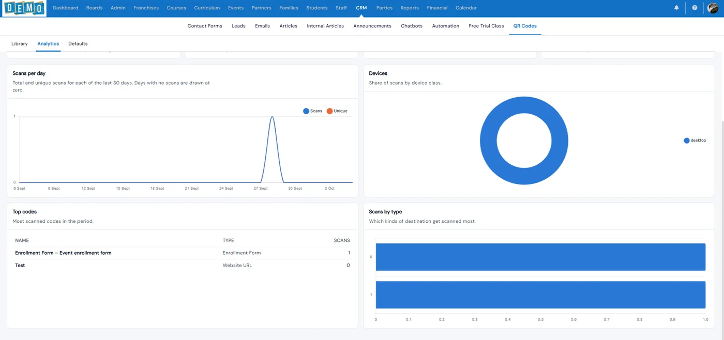Click the TYPE column header

pyautogui.click(x=228, y=240)
